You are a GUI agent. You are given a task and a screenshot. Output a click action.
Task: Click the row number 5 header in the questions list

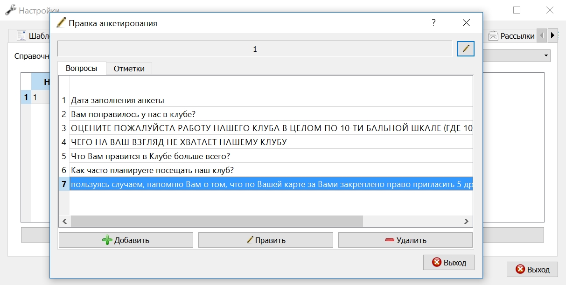pos(64,156)
